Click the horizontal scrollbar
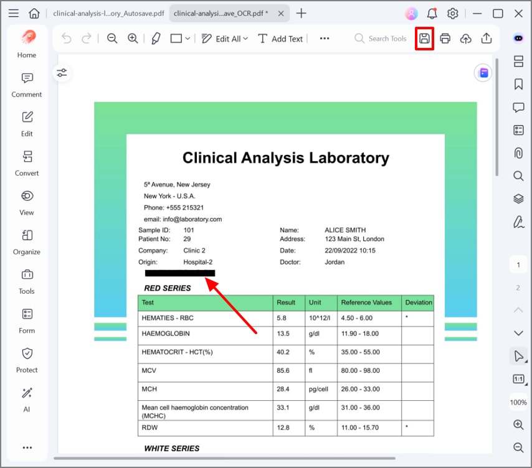 click(224, 458)
